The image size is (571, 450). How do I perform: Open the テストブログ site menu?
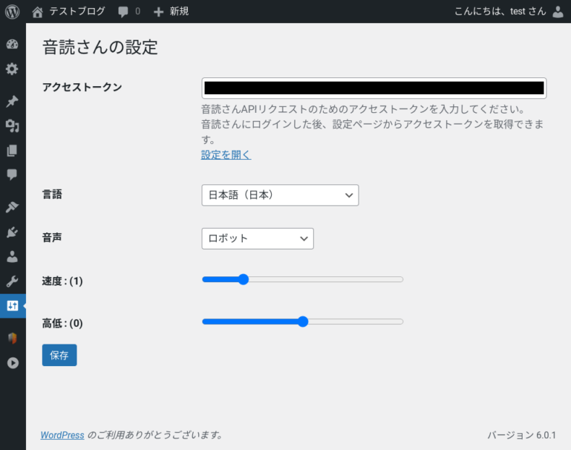click(x=69, y=12)
